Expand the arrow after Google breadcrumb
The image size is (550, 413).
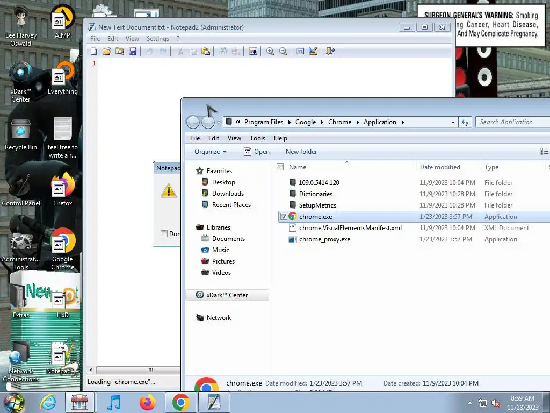pyautogui.click(x=322, y=122)
